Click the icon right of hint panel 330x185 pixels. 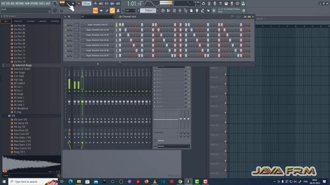click(244, 10)
